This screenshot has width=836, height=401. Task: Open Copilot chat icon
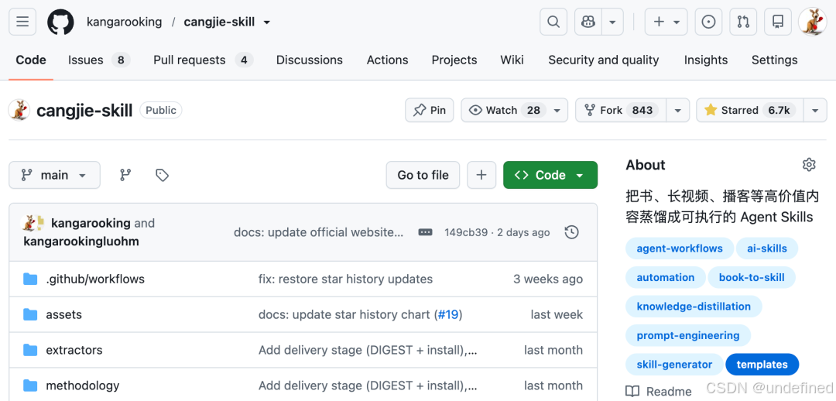click(588, 22)
